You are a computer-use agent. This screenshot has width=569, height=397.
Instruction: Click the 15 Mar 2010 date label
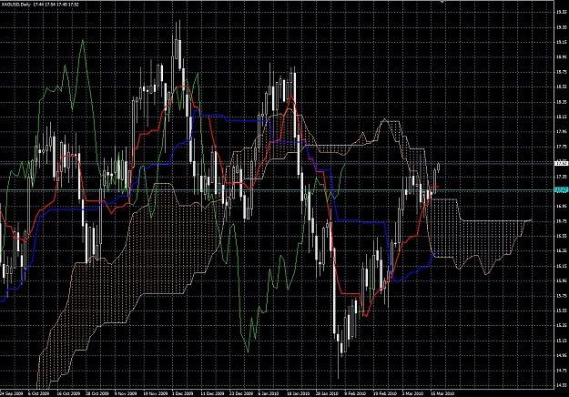pyautogui.click(x=442, y=393)
